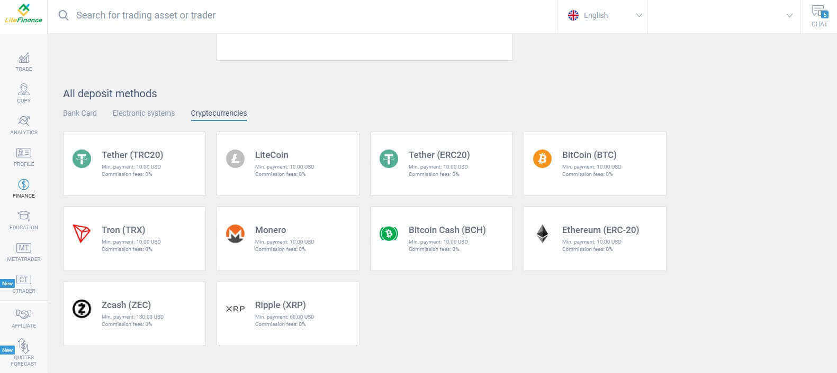Open the Affiliate handshake icon
Screen dimensions: 837x373
(x=24, y=315)
